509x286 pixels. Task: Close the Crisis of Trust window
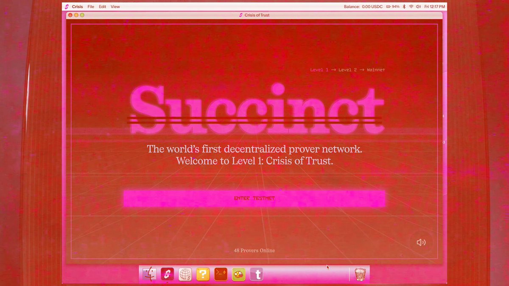[x=70, y=15]
